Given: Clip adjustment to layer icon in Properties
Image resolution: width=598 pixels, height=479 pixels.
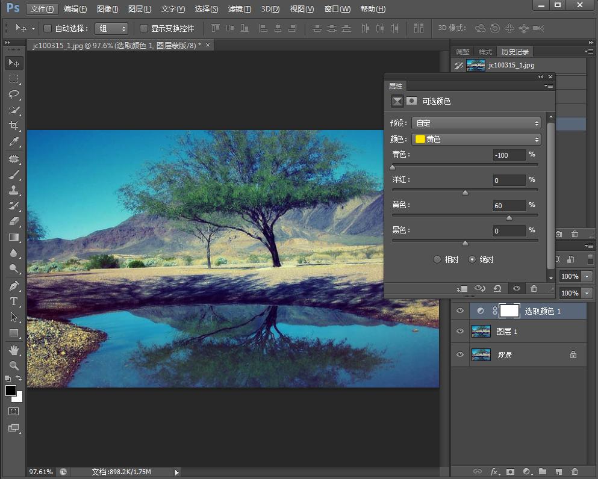Looking at the screenshot, I should click(x=462, y=288).
